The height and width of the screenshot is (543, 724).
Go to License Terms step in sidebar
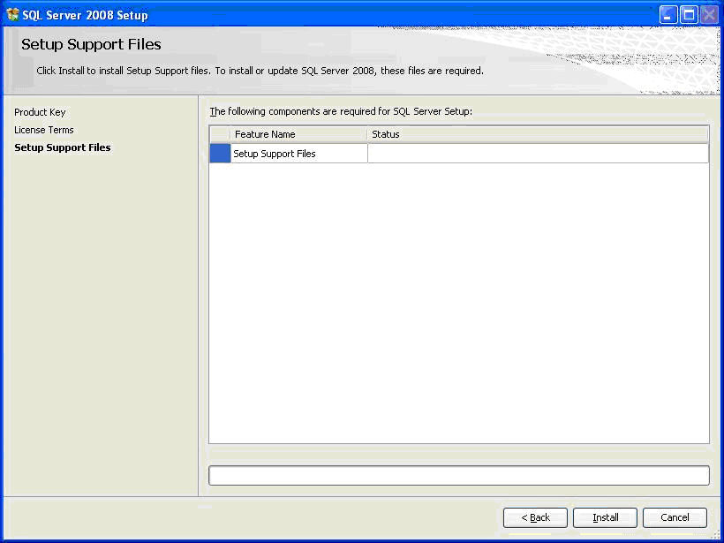pos(44,130)
